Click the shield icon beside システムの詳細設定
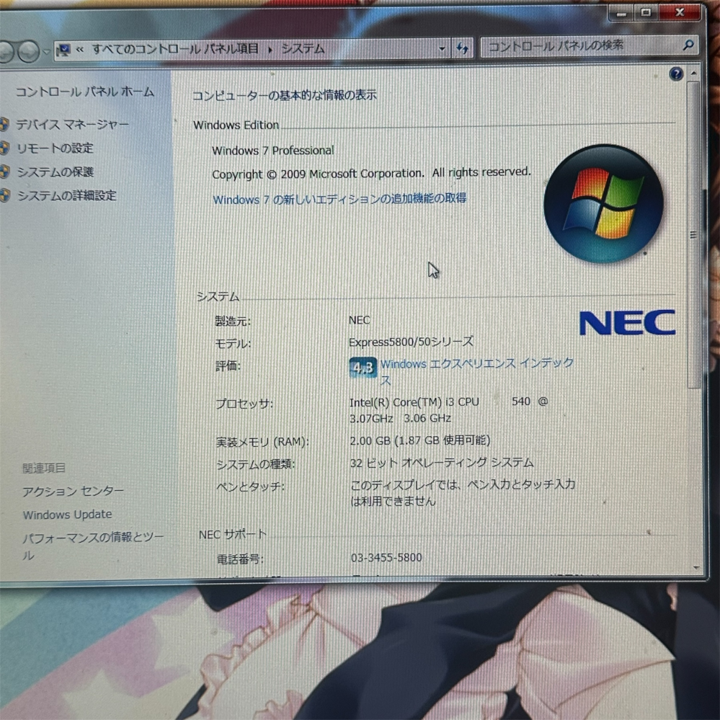This screenshot has height=720, width=720. coord(4,195)
